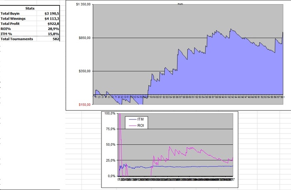Click the $350,00 axis label
Image resolution: width=291 pixels, height=190 pixels.
coord(85,71)
